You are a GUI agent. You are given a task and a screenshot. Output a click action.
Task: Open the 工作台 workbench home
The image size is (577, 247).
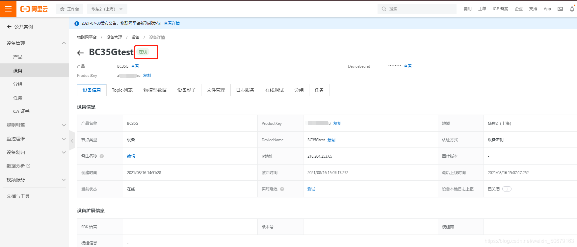coord(70,9)
